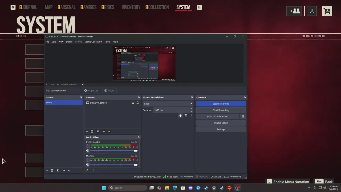The image size is (341, 192).
Task: Open the Scene Collection menu
Action: tap(93, 42)
